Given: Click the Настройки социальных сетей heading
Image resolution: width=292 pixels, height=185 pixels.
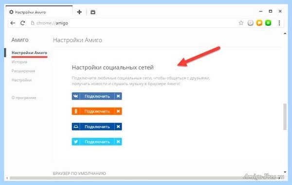Looking at the screenshot, I should coord(113,67).
